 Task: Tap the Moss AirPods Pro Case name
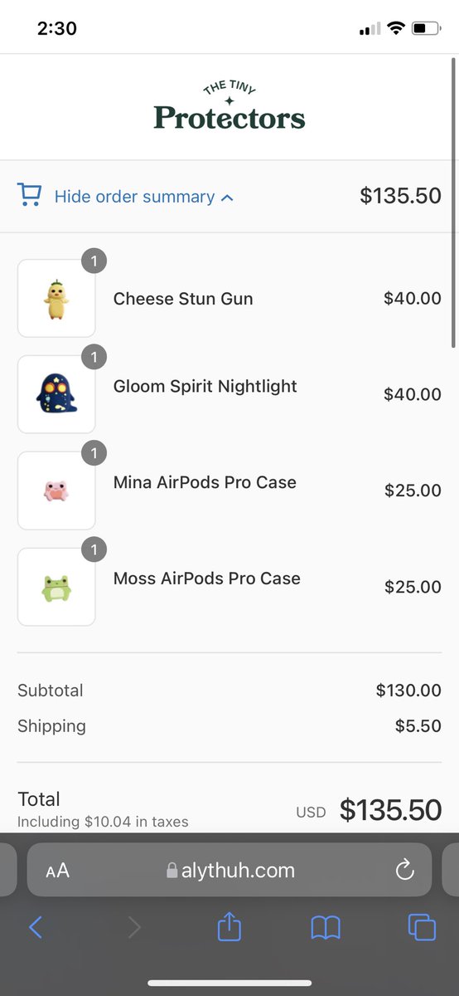(207, 579)
